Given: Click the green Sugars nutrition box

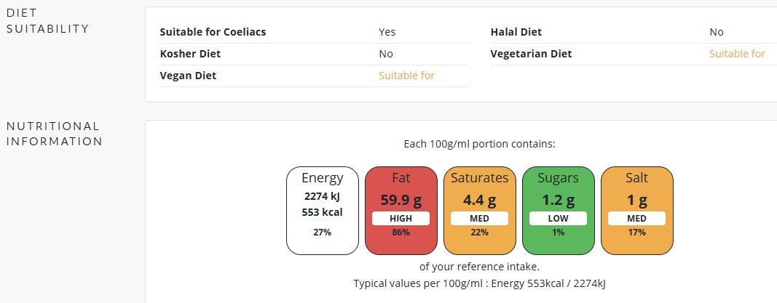Looking at the screenshot, I should click(x=558, y=210).
